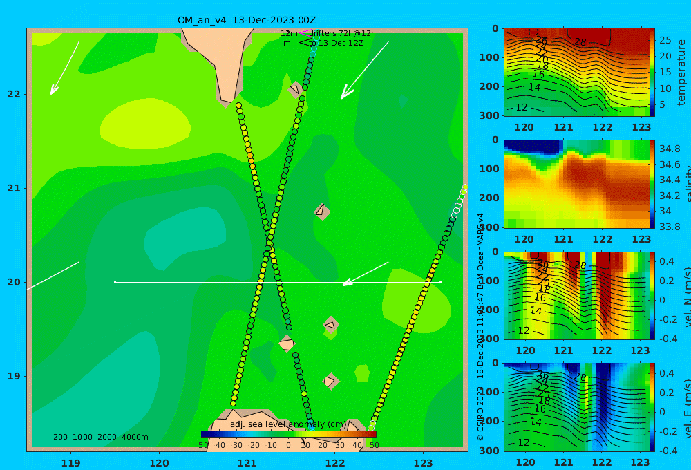
Task: Click the map title 'OM_an_v4 13-Dec-2023 00Z'
Action: click(247, 20)
